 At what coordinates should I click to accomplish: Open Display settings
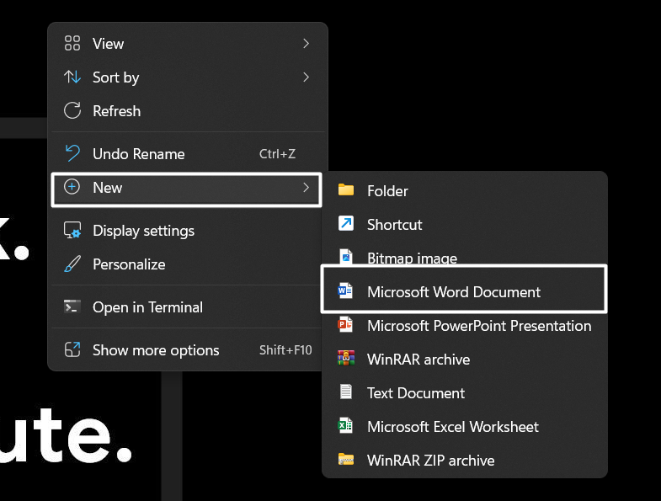pos(143,231)
